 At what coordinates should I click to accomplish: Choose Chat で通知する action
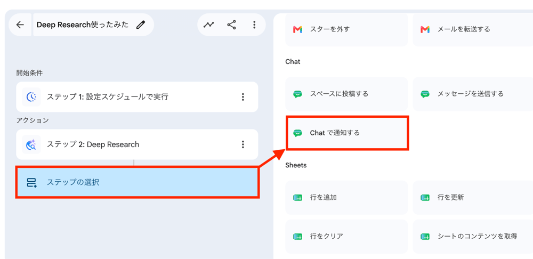[346, 133]
